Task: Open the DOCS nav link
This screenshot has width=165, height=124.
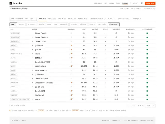Action: point(118,3)
